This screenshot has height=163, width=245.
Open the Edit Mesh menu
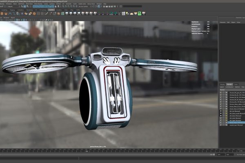(x=21, y=4)
